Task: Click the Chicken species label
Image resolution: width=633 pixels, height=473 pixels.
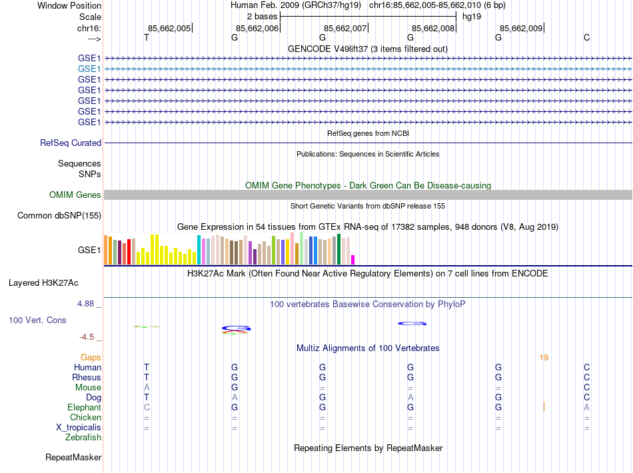Action: (x=85, y=417)
